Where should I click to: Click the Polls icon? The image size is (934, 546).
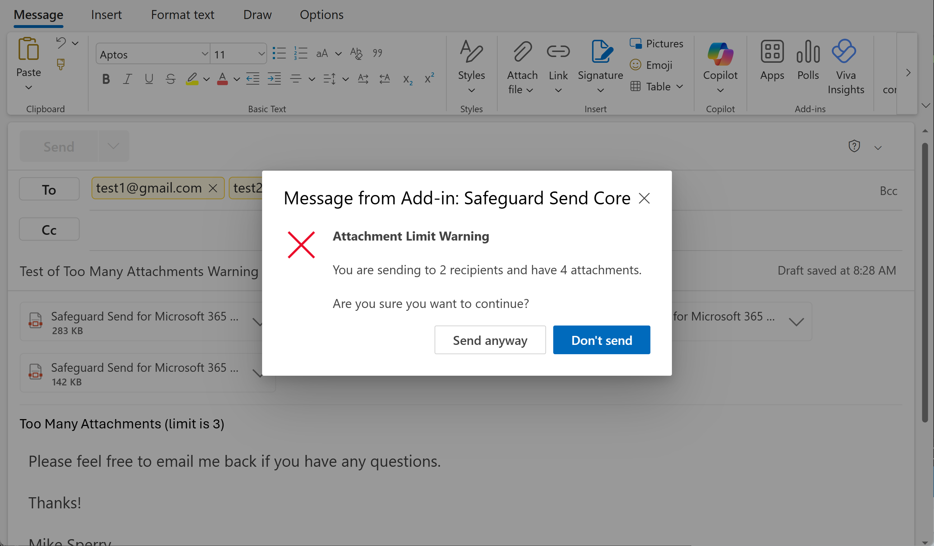(808, 51)
